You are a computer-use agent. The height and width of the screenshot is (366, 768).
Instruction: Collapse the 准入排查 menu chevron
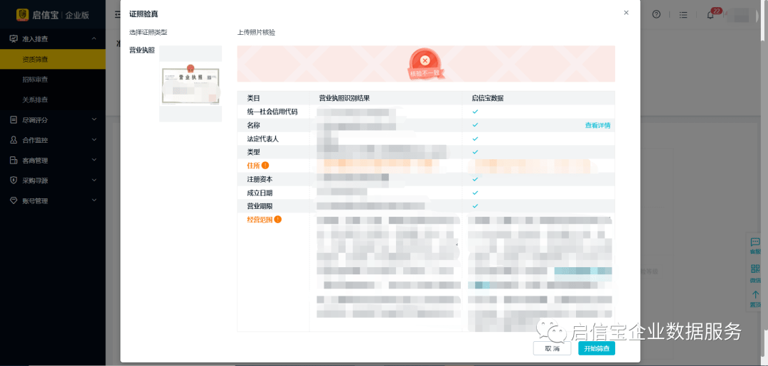click(94, 38)
